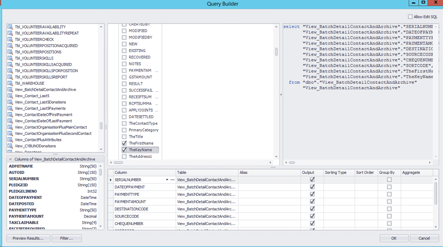Click the icon beside Tbl_VOLUNTEERSKILLSFORPOSITION
The image size is (443, 247).
[x=10, y=71]
